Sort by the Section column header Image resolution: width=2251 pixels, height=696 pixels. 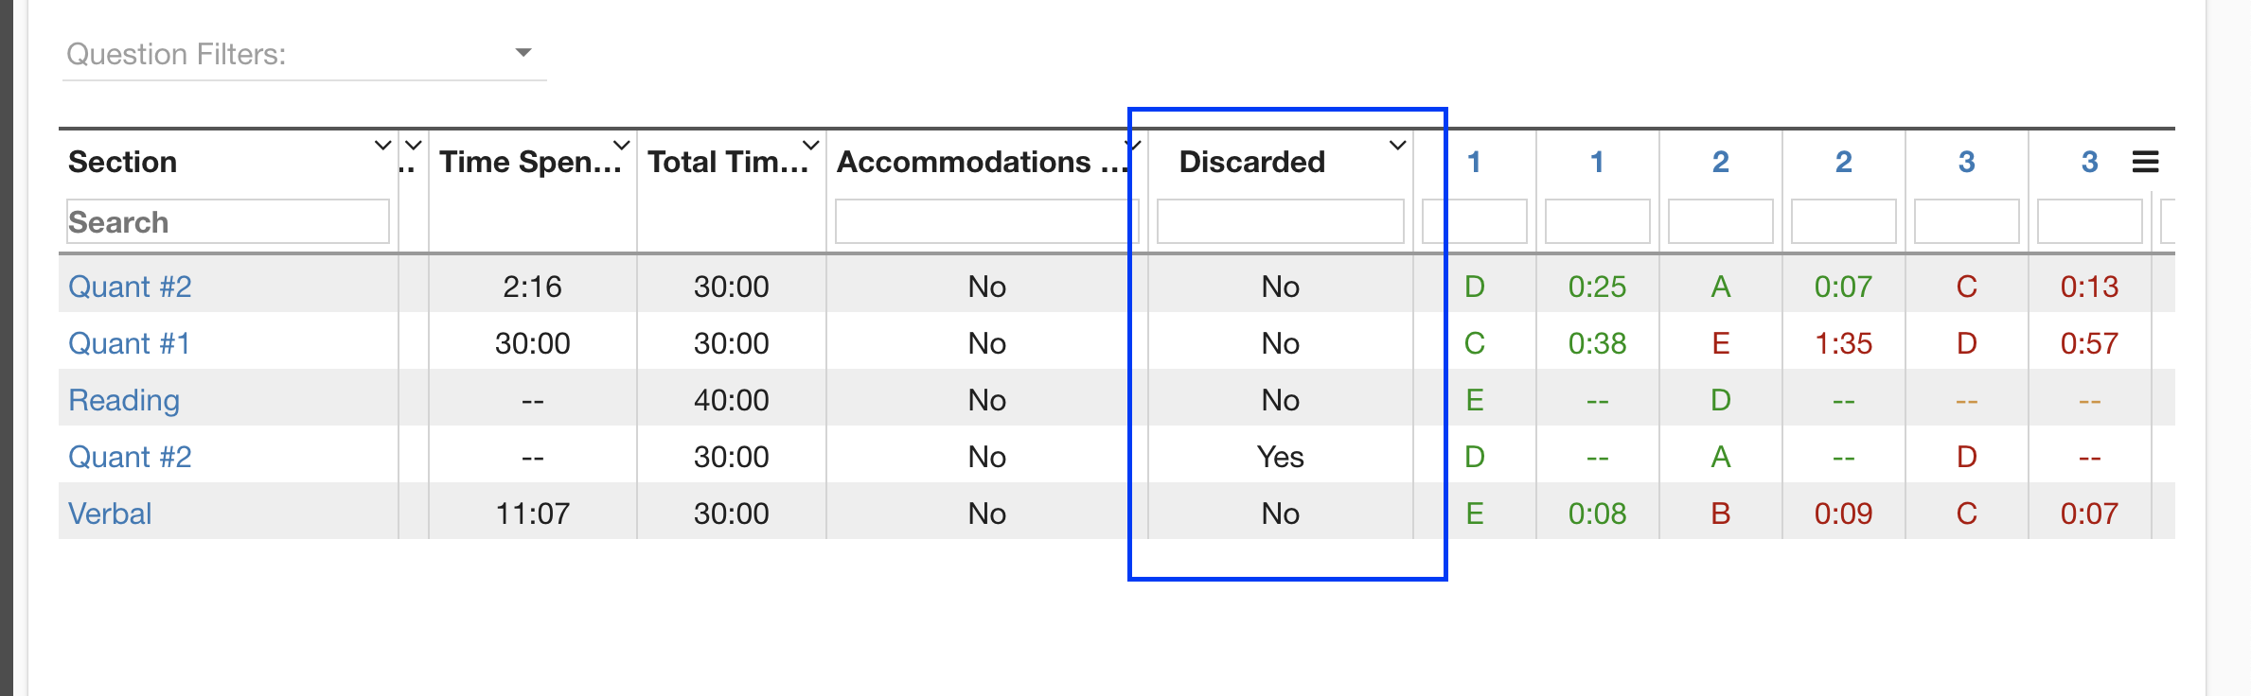123,162
